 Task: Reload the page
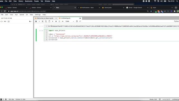tap(5, 11)
